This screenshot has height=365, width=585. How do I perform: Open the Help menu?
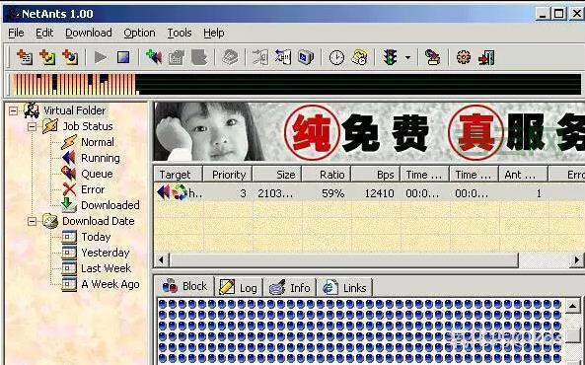pos(214,33)
